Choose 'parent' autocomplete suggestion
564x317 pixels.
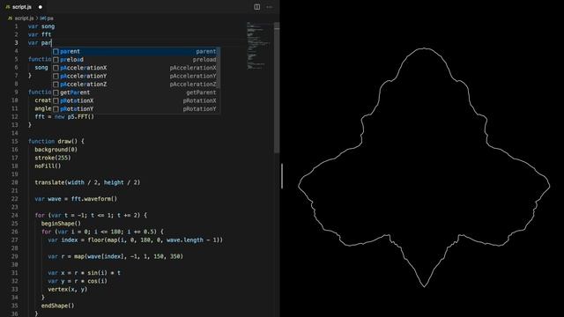tap(136, 51)
